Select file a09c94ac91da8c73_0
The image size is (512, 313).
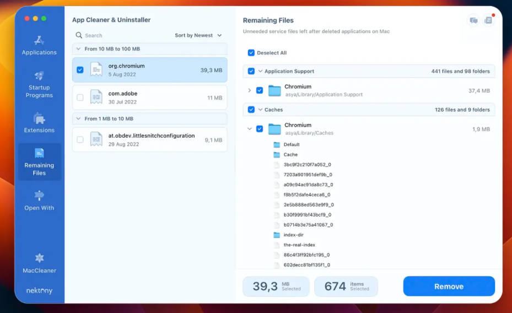[308, 185]
